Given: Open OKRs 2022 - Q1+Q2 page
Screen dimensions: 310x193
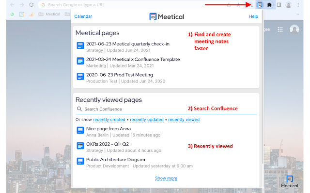Looking at the screenshot, I should tap(108, 144).
